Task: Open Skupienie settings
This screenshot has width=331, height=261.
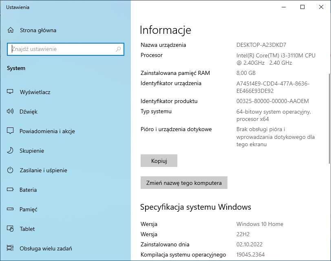Action: 32,151
